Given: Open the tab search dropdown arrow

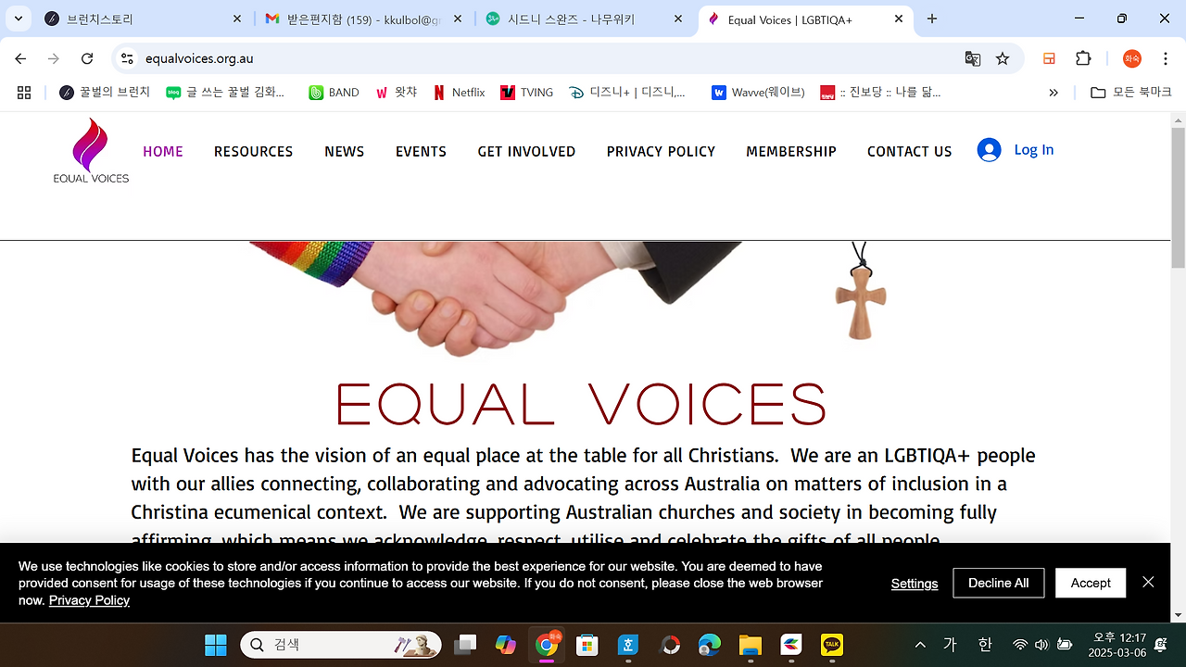Looking at the screenshot, I should (18, 19).
